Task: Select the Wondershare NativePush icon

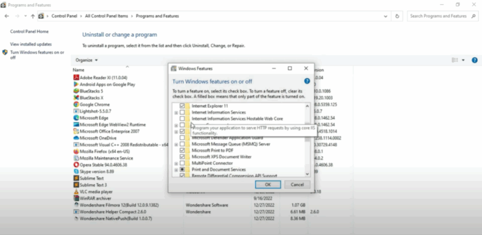Action: point(76,219)
